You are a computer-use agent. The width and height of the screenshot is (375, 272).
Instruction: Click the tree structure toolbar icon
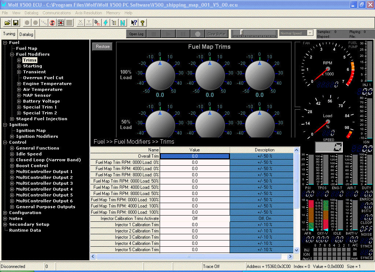coord(114,23)
